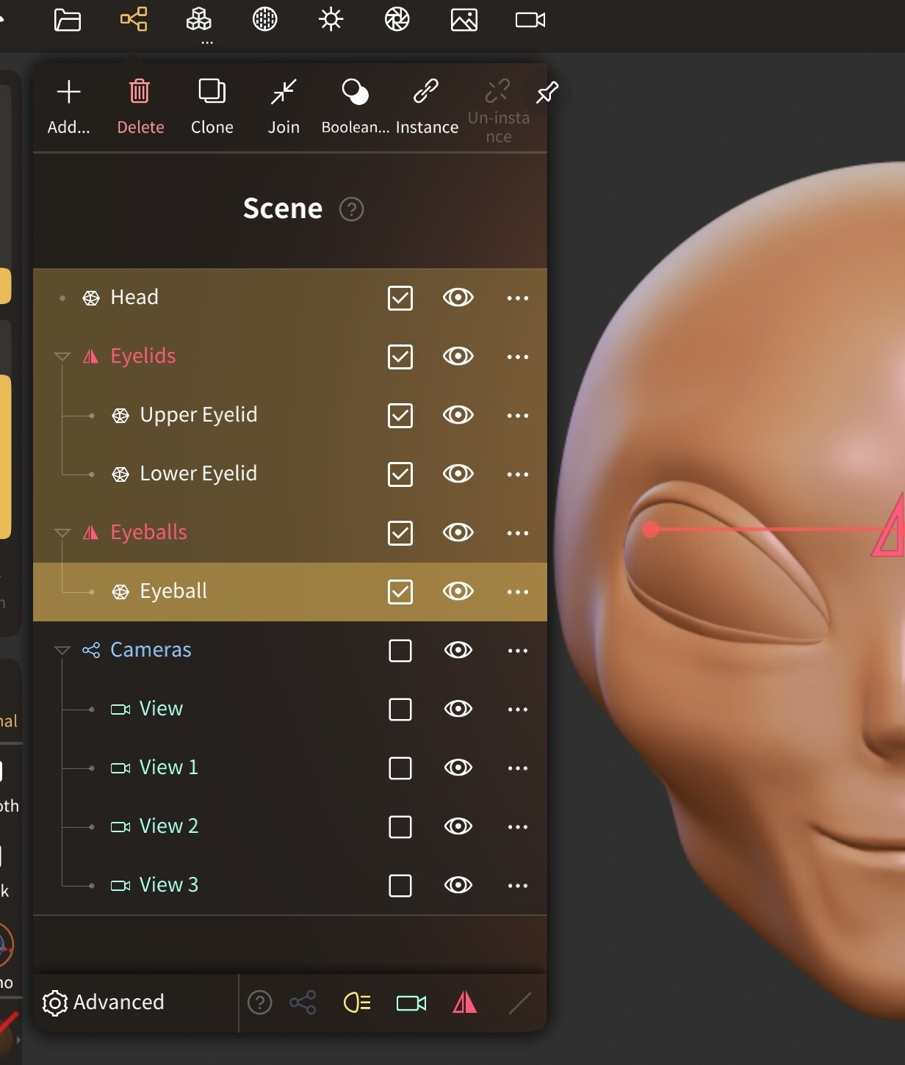Open Advanced scene settings
Screen dimensions: 905x1065
pyautogui.click(x=104, y=1003)
